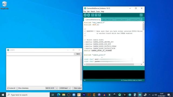Open the Tools menu in Arduino
This screenshot has width=173, height=97.
pyautogui.click(x=98, y=12)
